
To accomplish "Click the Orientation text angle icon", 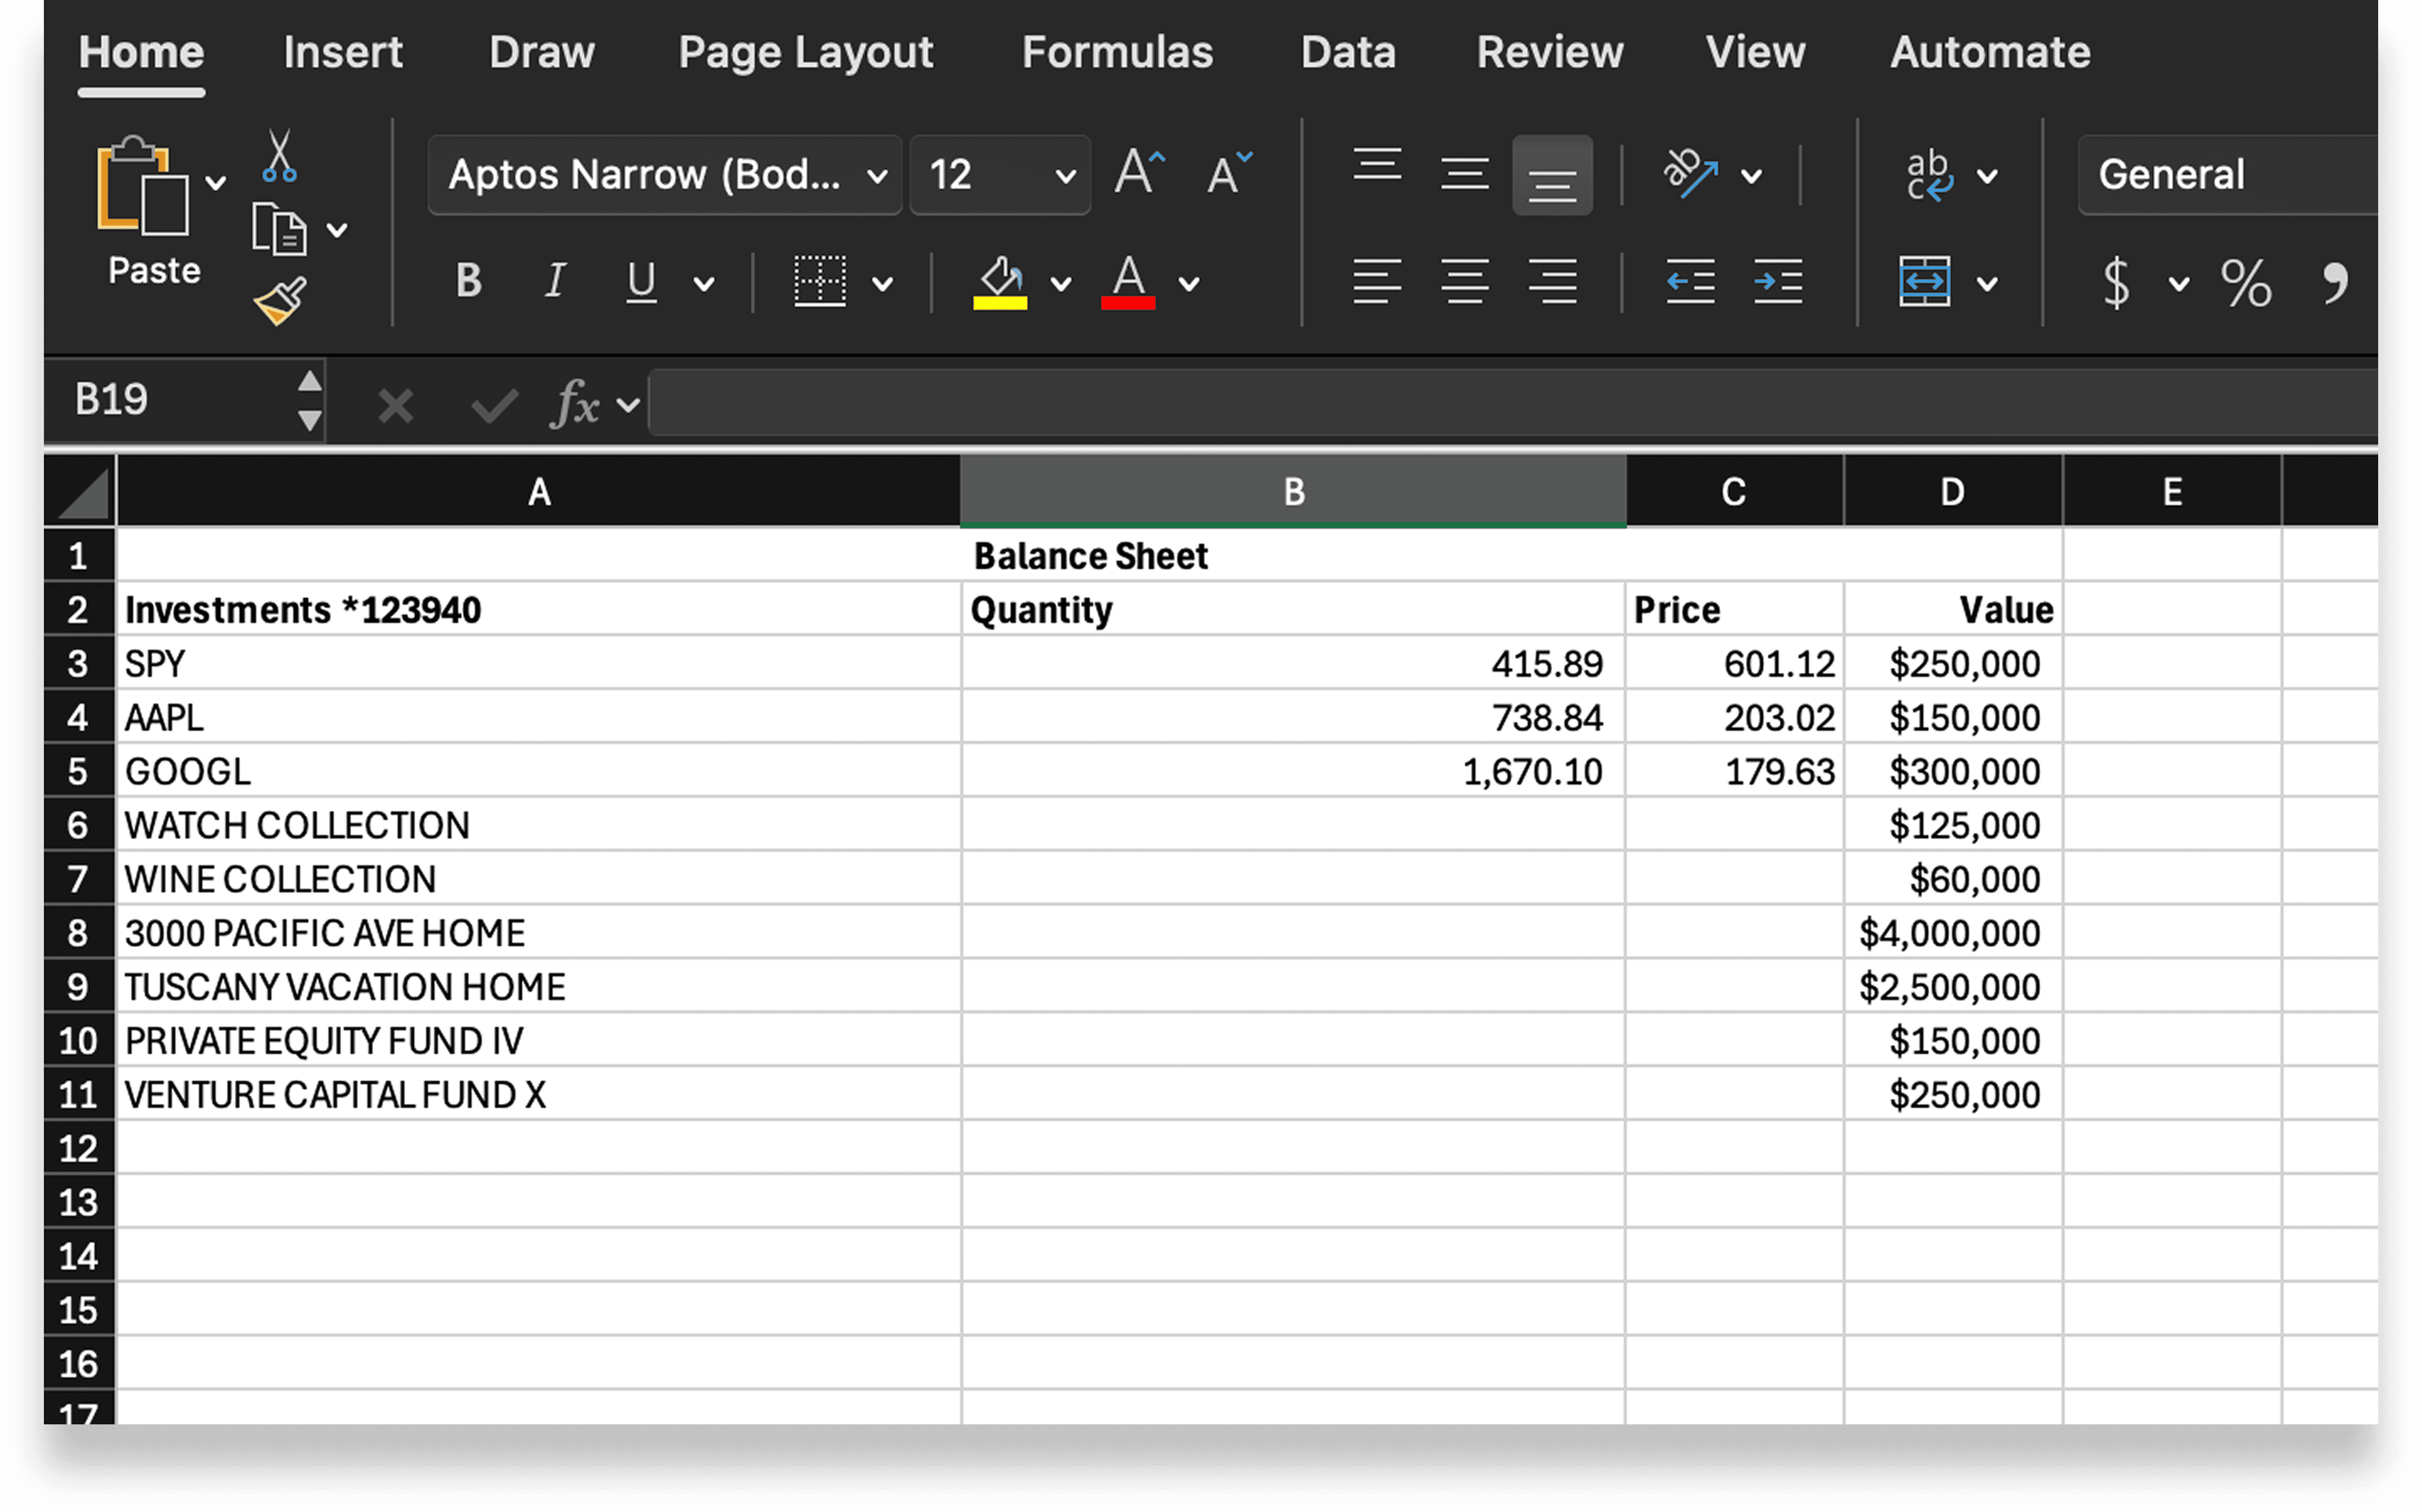I will 1690,174.
